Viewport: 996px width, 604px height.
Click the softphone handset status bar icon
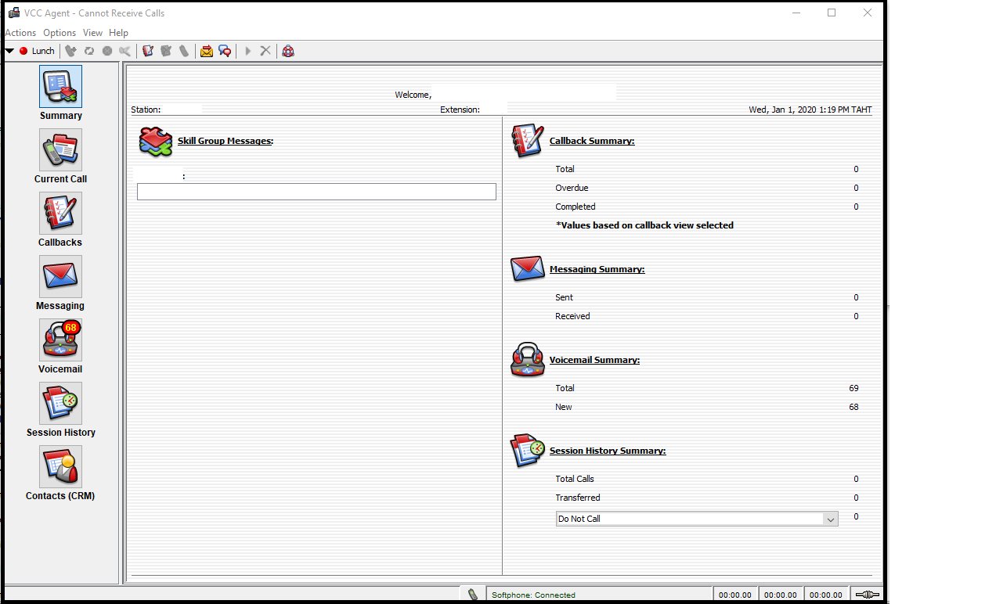click(x=473, y=595)
